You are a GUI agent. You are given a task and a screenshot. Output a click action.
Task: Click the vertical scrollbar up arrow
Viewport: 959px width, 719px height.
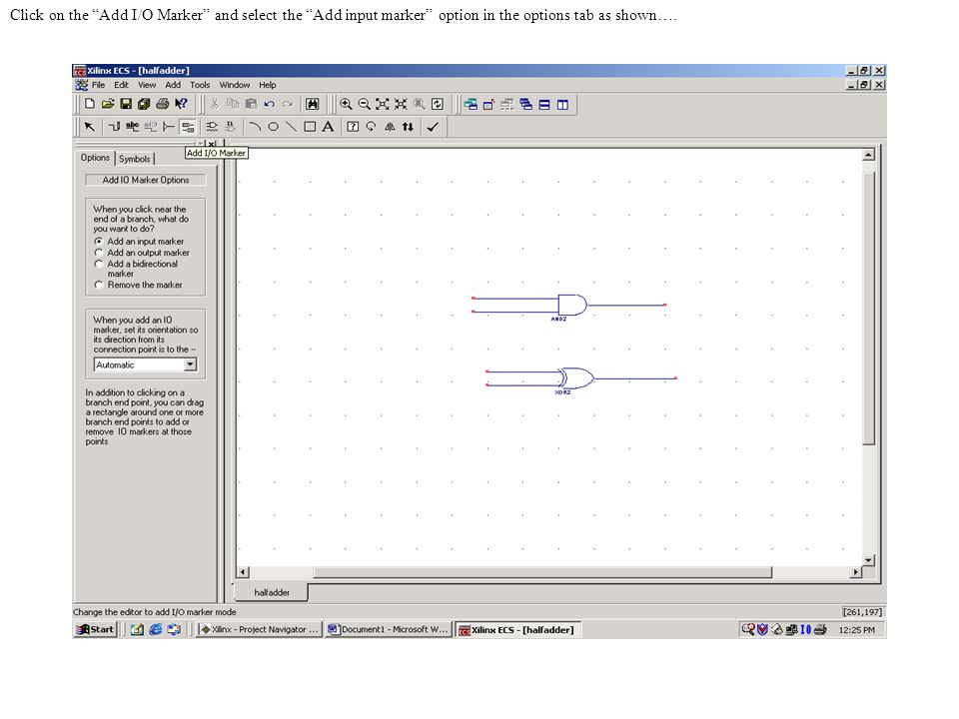(x=868, y=155)
